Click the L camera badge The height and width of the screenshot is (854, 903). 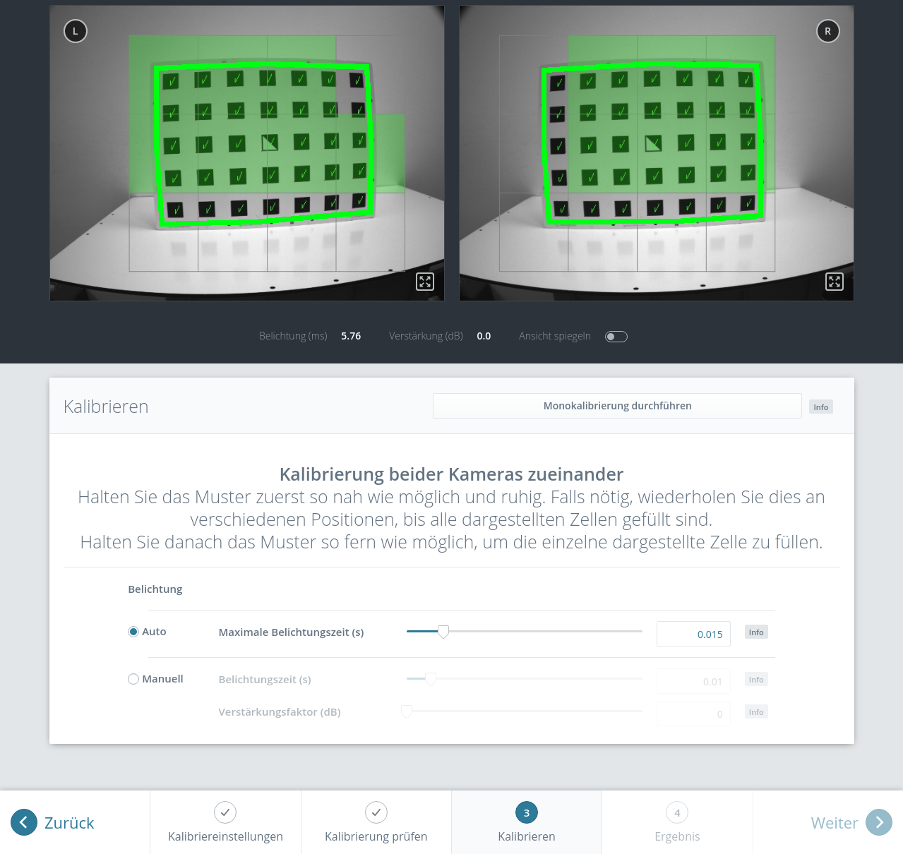click(x=75, y=31)
